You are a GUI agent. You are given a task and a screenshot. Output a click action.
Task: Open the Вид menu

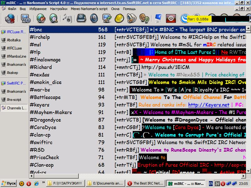click(x=23, y=9)
